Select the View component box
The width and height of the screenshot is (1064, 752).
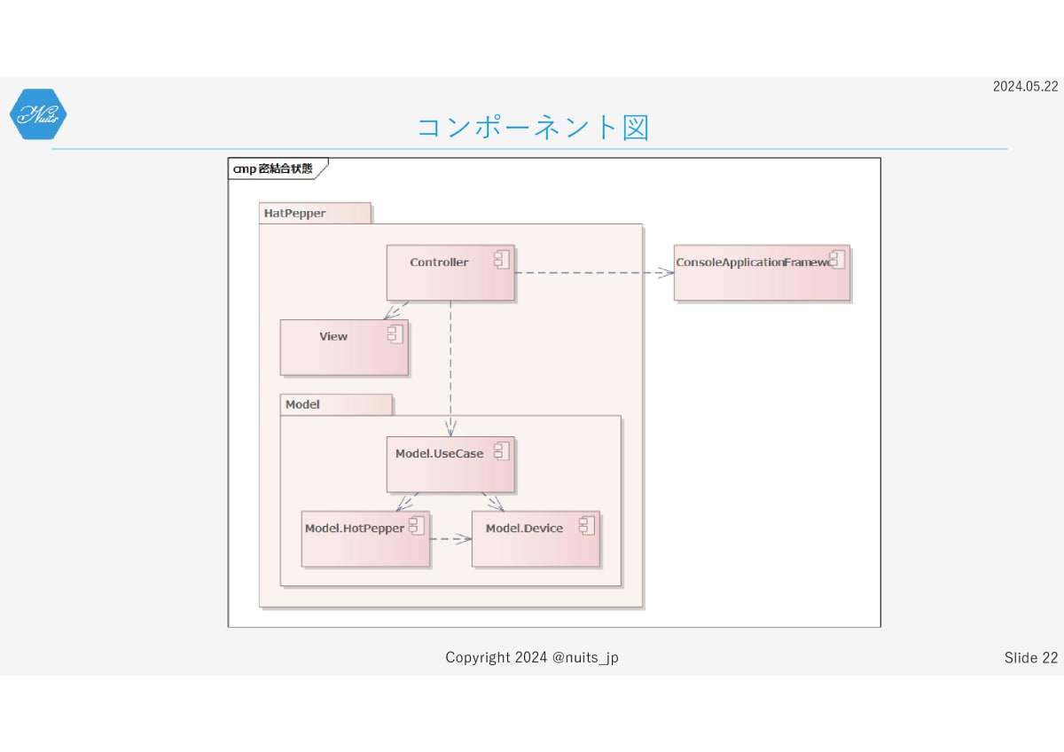pyautogui.click(x=344, y=347)
